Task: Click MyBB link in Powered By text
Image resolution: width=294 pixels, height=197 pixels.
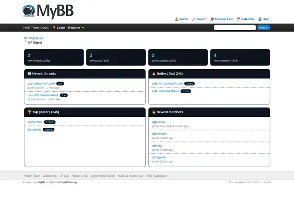Action: 41,182
